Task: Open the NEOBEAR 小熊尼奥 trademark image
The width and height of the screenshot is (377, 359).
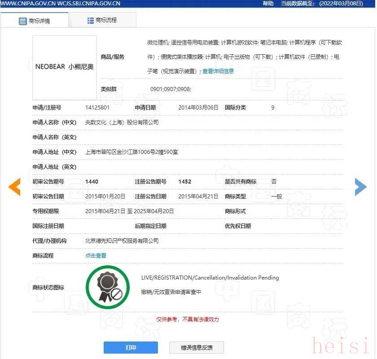Action: coord(65,67)
